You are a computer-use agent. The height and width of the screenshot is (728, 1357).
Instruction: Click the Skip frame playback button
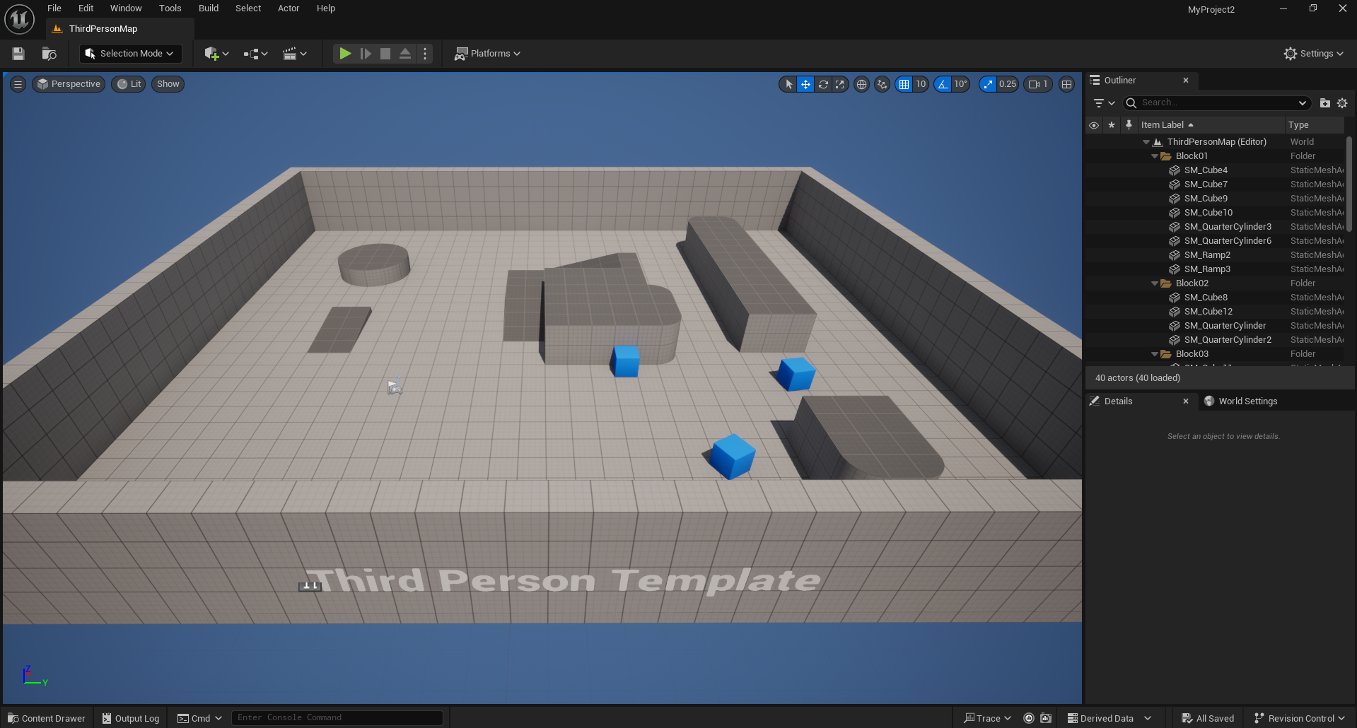pos(366,54)
